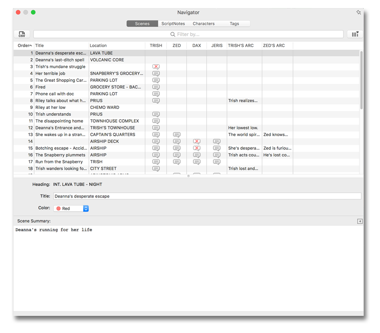Click the Title text field

click(207, 196)
